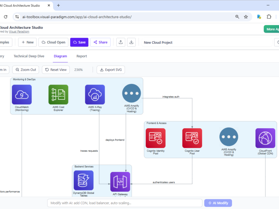
Task: Click the Cognito User Pool icon
Action: pyautogui.click(x=192, y=138)
